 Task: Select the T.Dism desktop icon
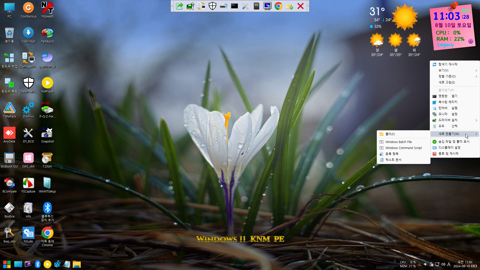47,160
